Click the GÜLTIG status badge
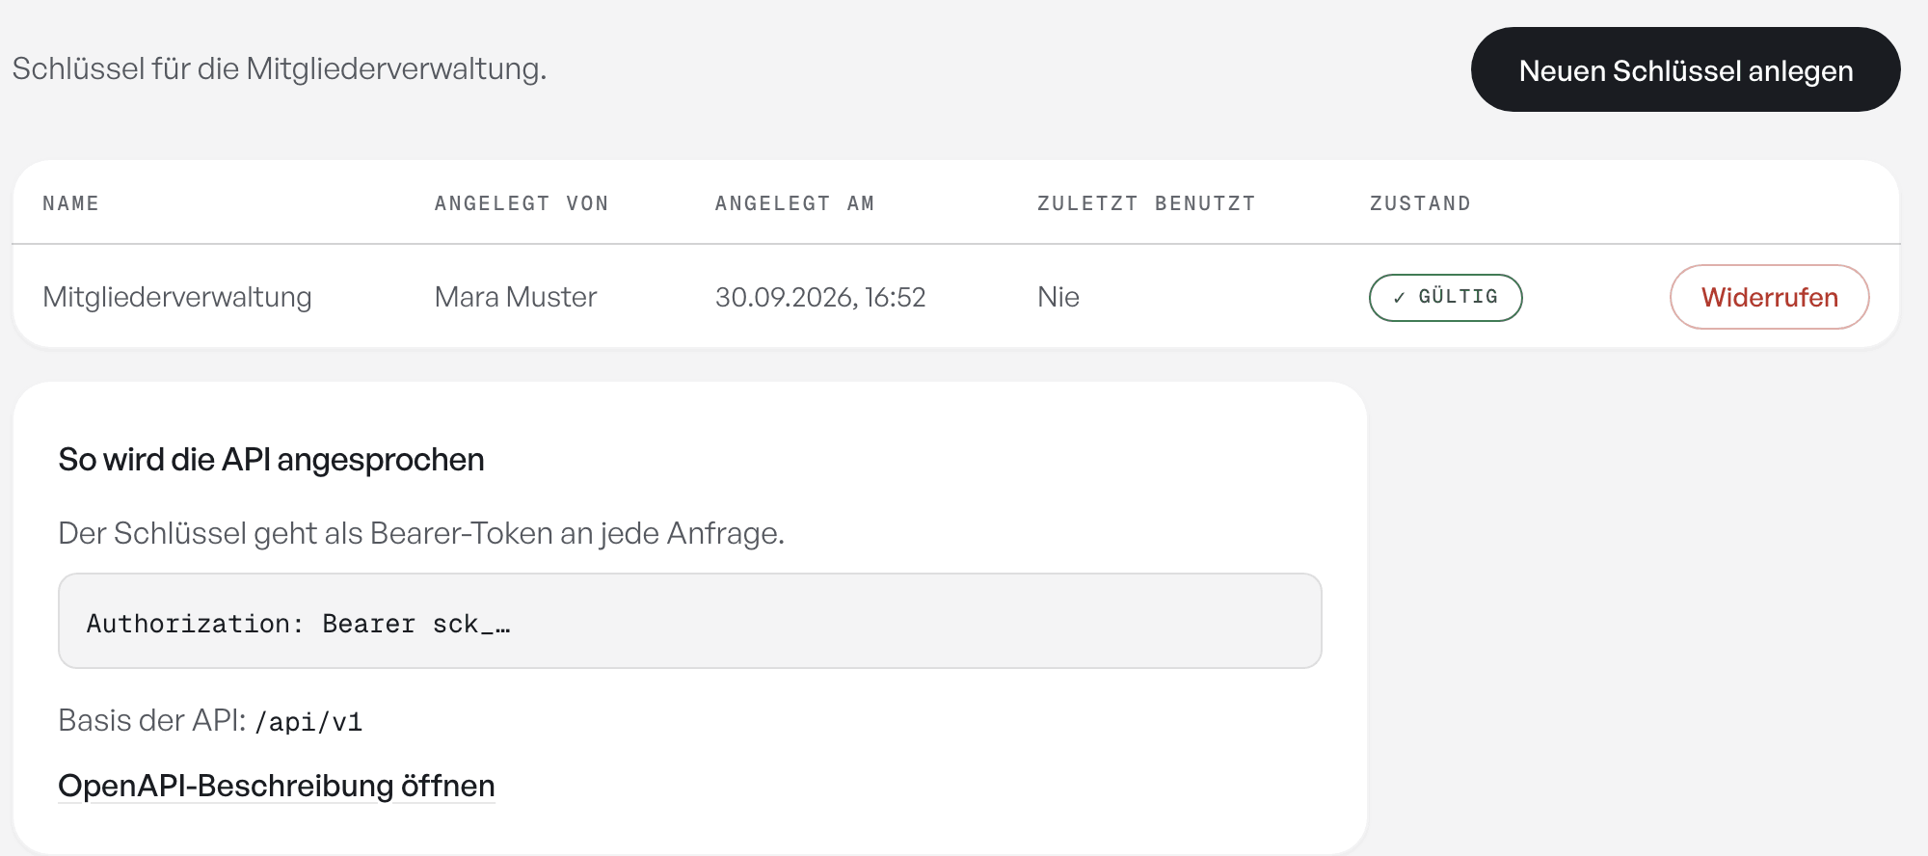Viewport: 1928px width, 856px height. tap(1445, 297)
